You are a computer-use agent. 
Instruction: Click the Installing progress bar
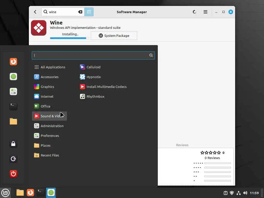pyautogui.click(x=70, y=38)
